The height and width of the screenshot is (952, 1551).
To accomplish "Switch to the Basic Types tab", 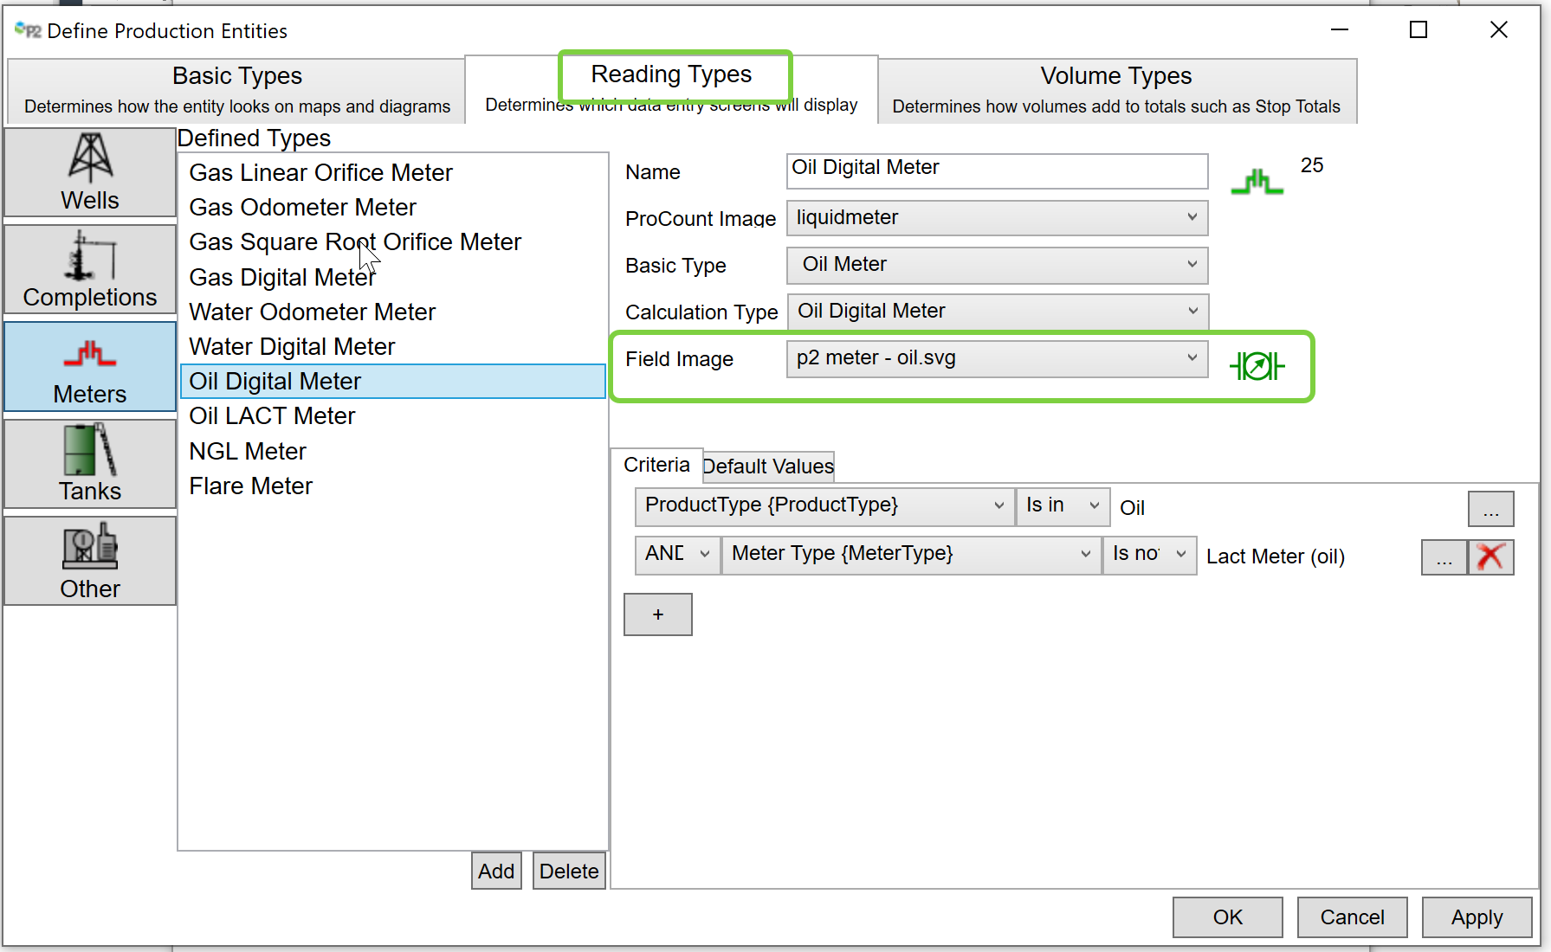I will pos(236,90).
